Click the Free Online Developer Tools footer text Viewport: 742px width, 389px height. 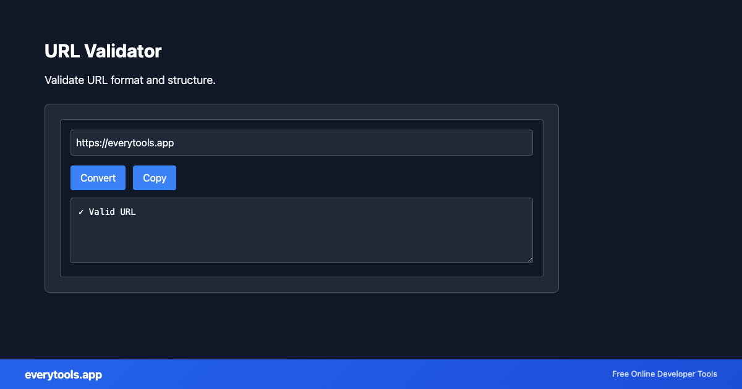(x=664, y=374)
